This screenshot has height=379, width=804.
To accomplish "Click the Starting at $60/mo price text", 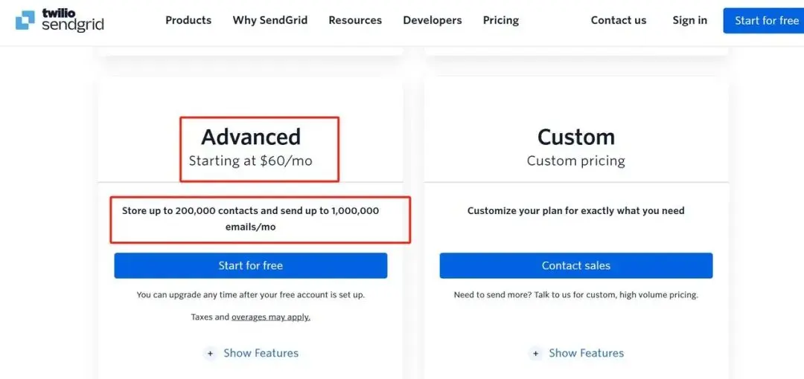I will pos(250,161).
